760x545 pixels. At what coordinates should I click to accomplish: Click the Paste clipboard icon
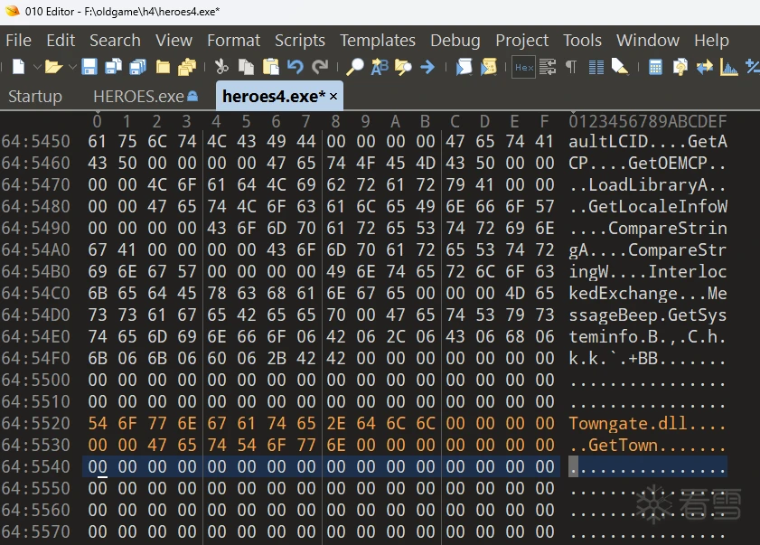[270, 66]
